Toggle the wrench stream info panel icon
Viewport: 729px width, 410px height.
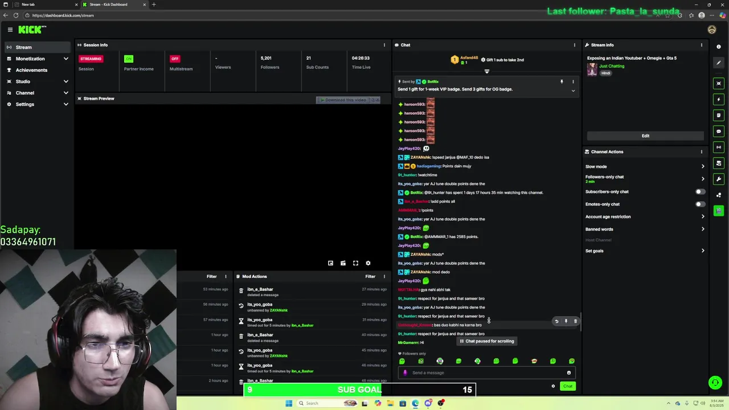719,179
